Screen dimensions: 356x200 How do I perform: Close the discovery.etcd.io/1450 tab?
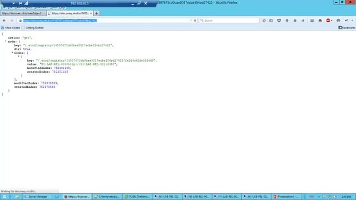coord(91,13)
